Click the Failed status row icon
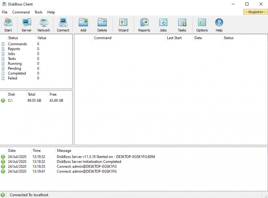 coord(3,78)
